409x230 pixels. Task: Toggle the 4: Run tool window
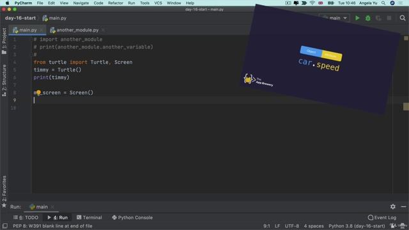(58, 217)
